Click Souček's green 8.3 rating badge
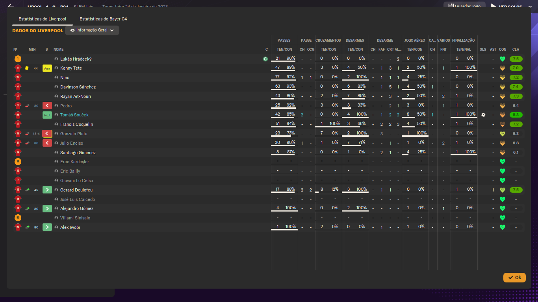Viewport: 538px width, 302px height. coord(516,115)
